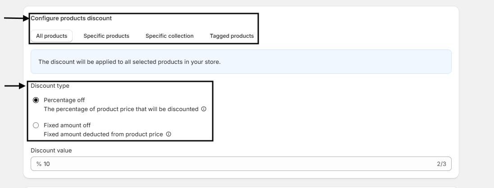This screenshot has width=494, height=188.
Task: Open info icon beside percentage discount description
Action: coord(204,109)
